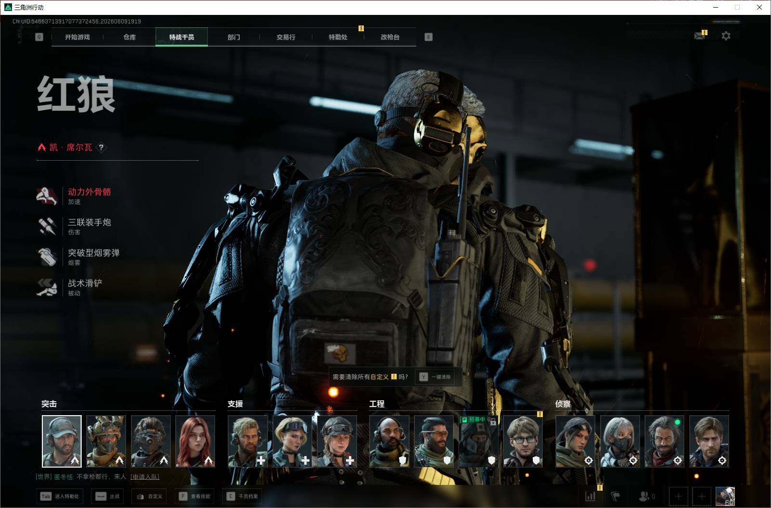Select engineer operator wearing eyeglasses
771x508 pixels.
click(523, 441)
